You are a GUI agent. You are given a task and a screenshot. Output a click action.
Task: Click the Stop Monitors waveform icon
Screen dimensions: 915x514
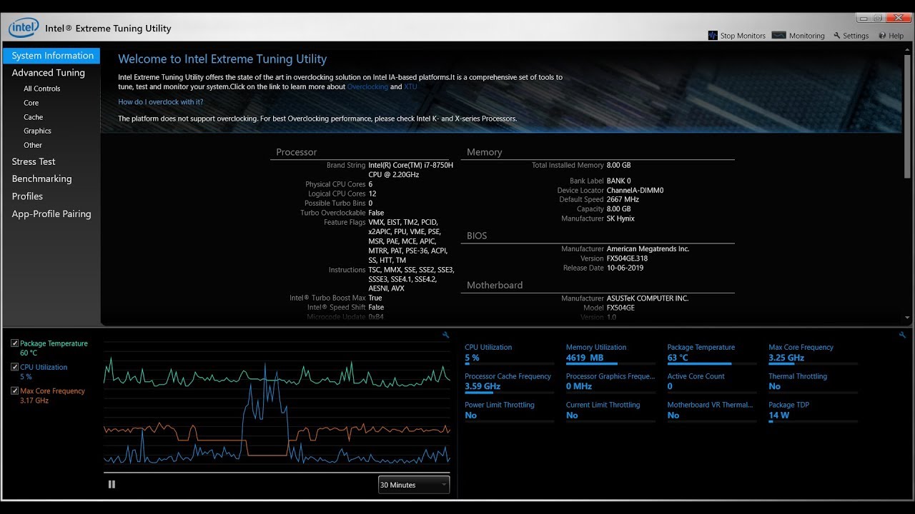pyautogui.click(x=713, y=35)
